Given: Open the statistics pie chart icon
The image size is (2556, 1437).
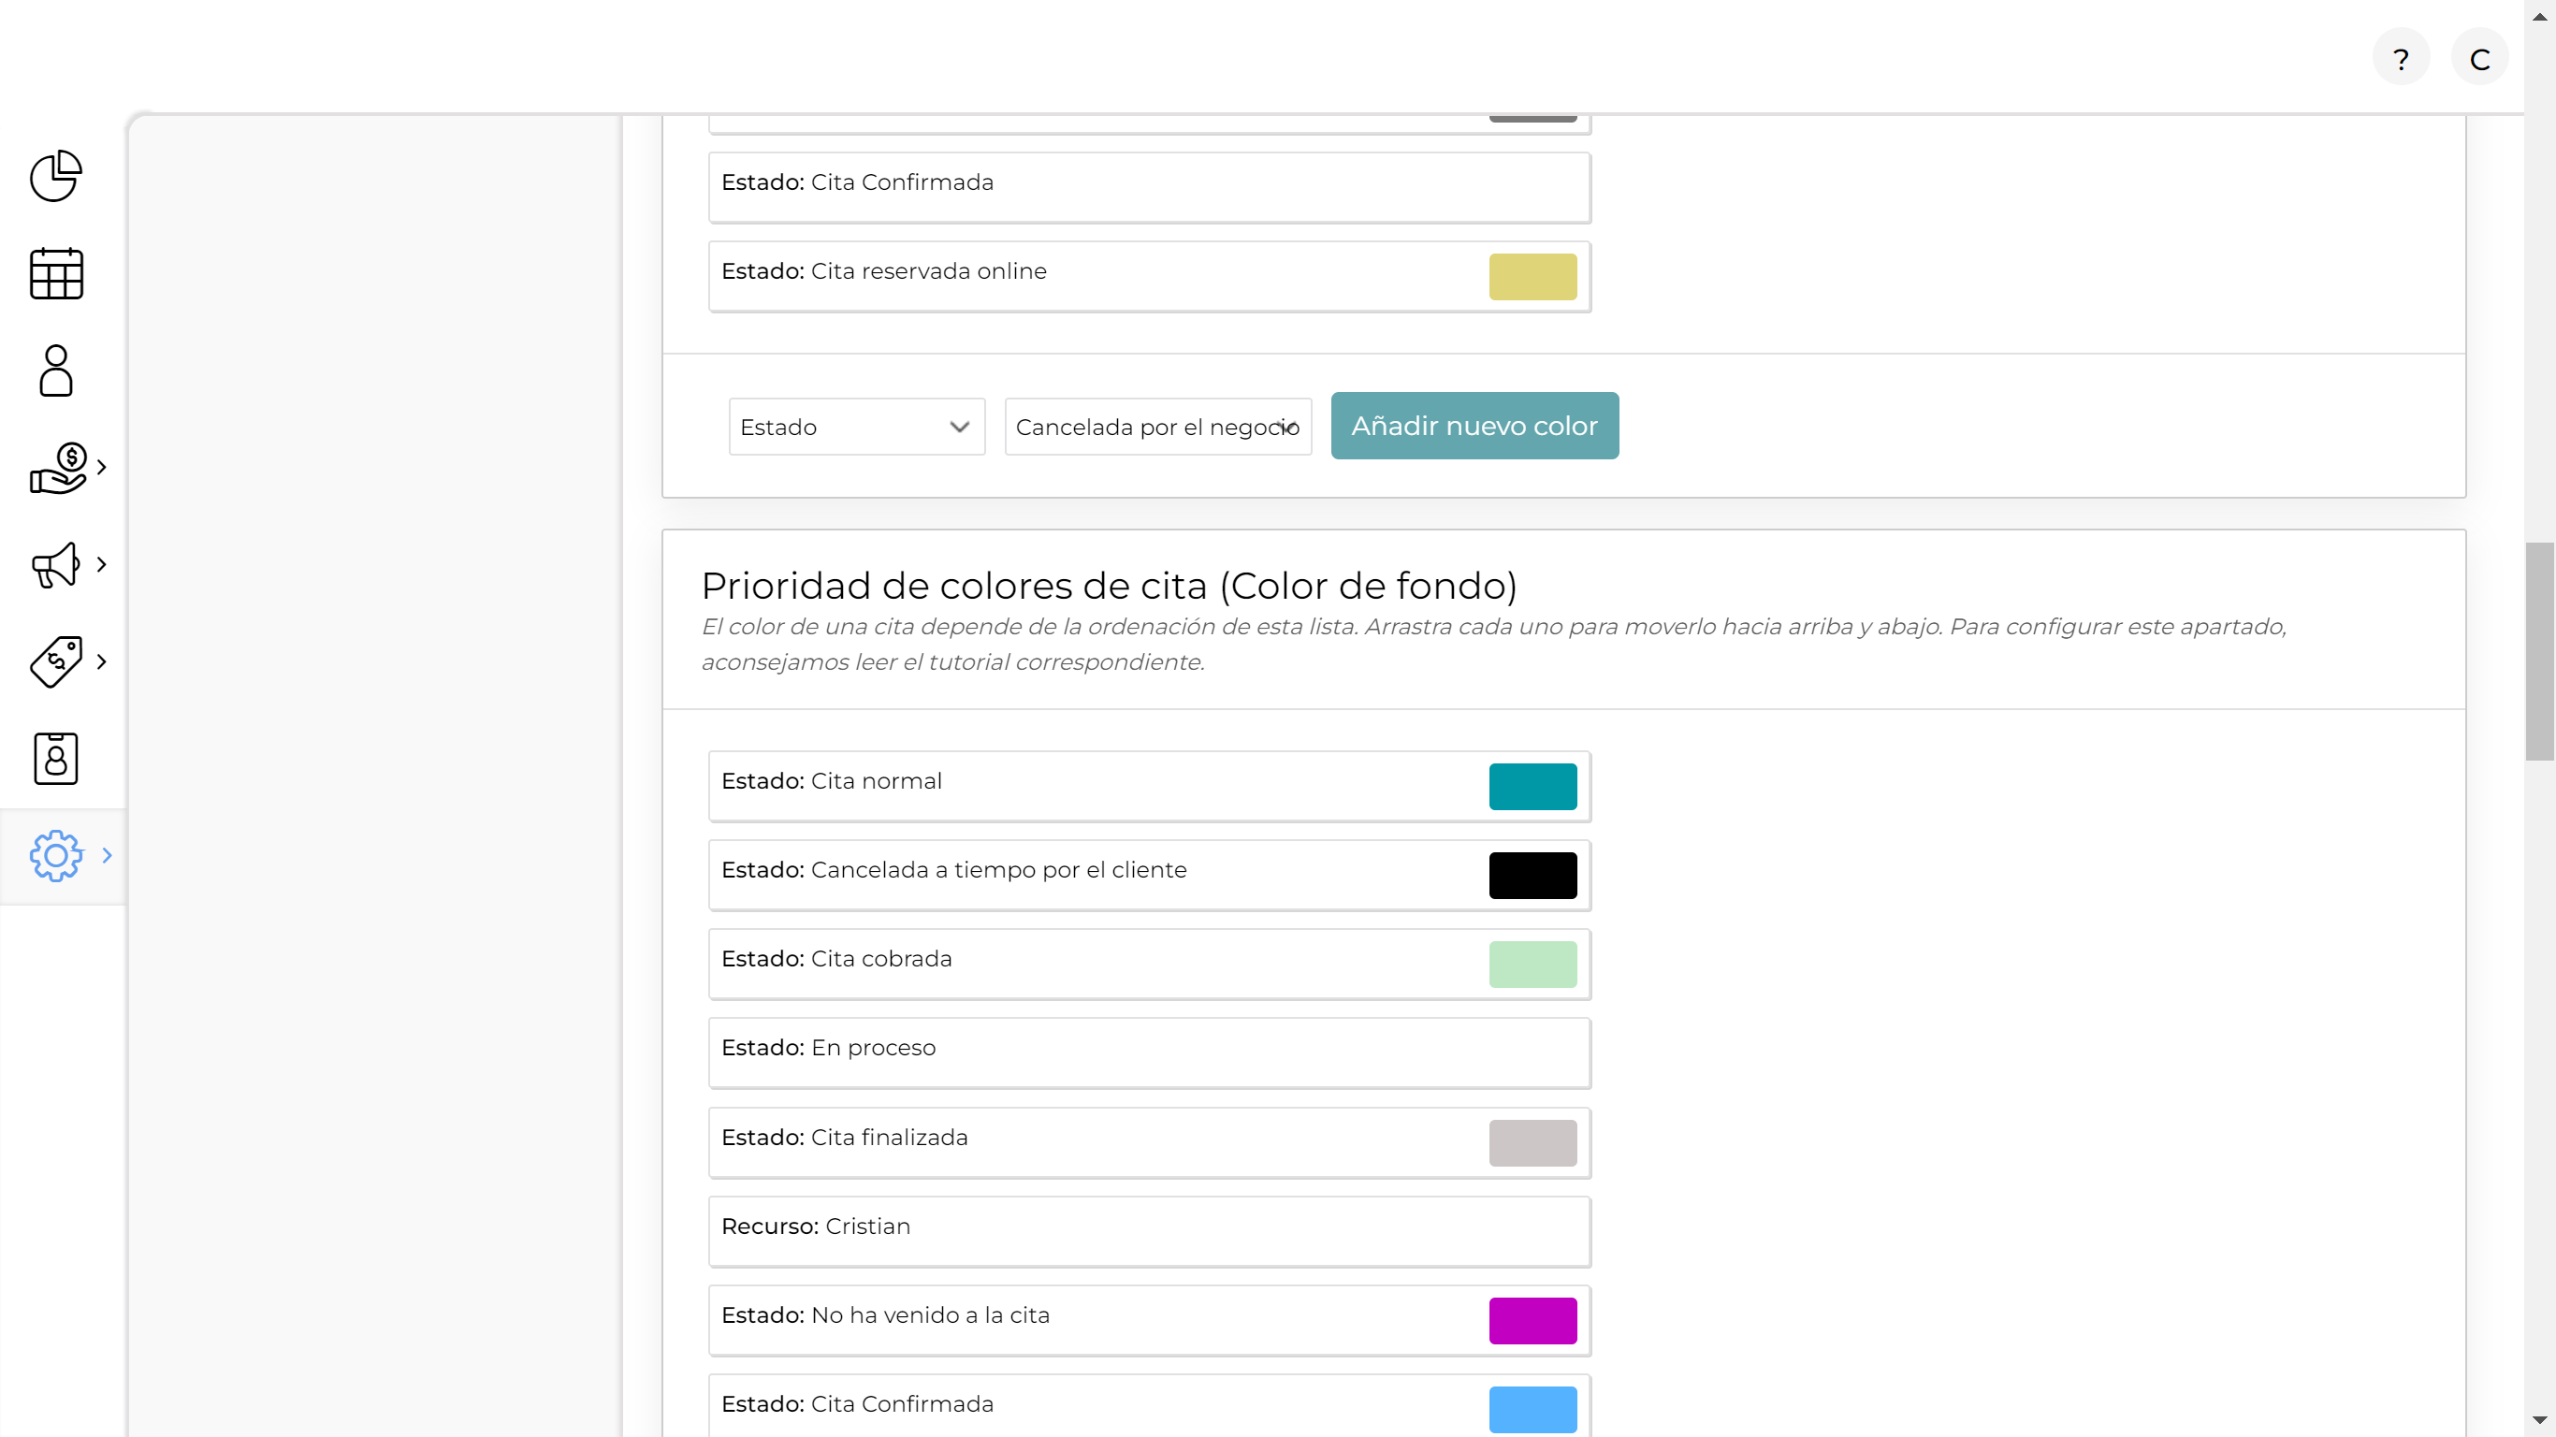Looking at the screenshot, I should 55,177.
